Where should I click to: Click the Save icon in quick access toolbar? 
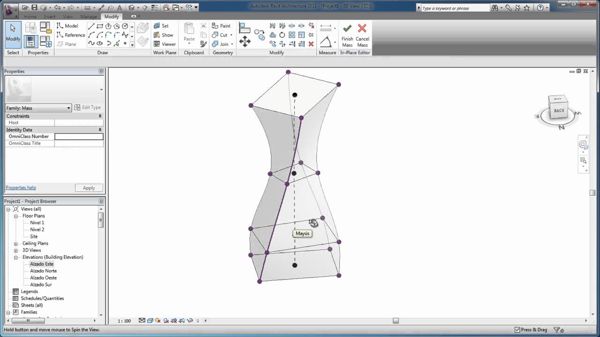(x=34, y=7)
